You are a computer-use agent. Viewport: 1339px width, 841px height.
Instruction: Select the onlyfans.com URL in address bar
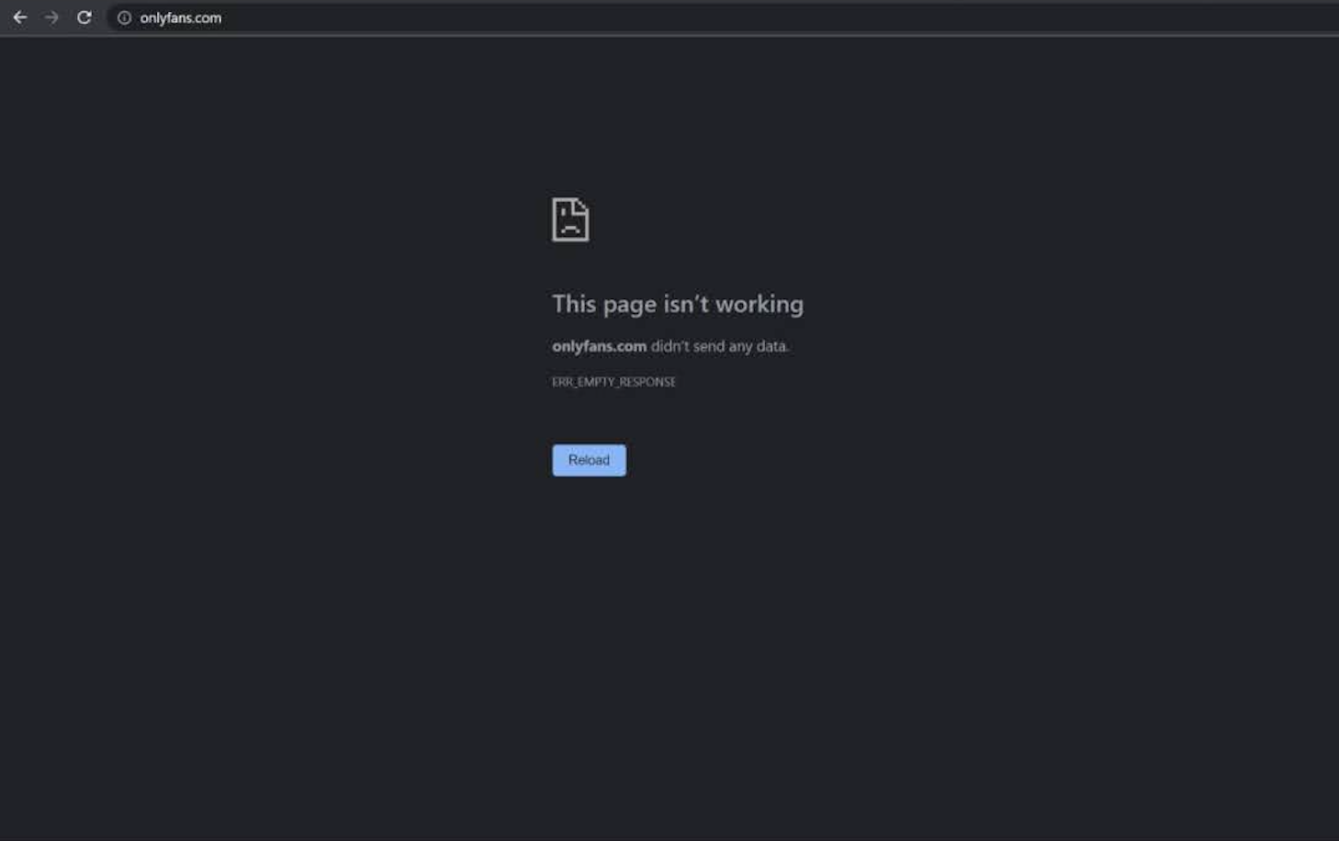pos(180,17)
